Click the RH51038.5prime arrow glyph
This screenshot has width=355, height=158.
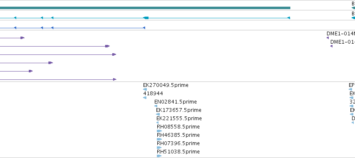159,156
